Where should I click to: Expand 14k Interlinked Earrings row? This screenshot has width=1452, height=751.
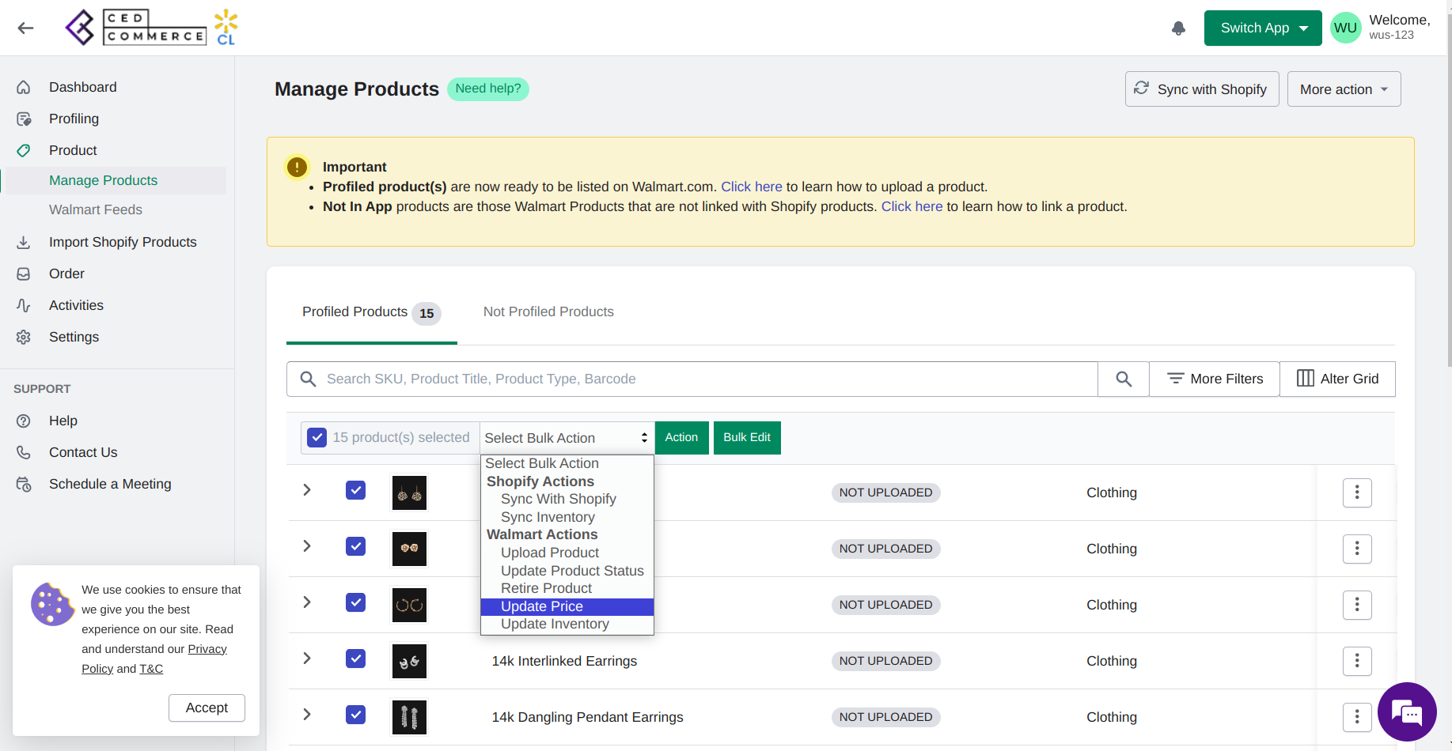pos(307,659)
